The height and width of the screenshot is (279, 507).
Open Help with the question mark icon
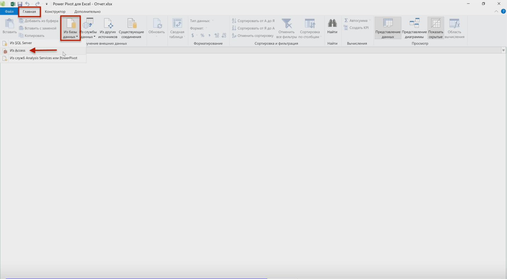coord(503,12)
